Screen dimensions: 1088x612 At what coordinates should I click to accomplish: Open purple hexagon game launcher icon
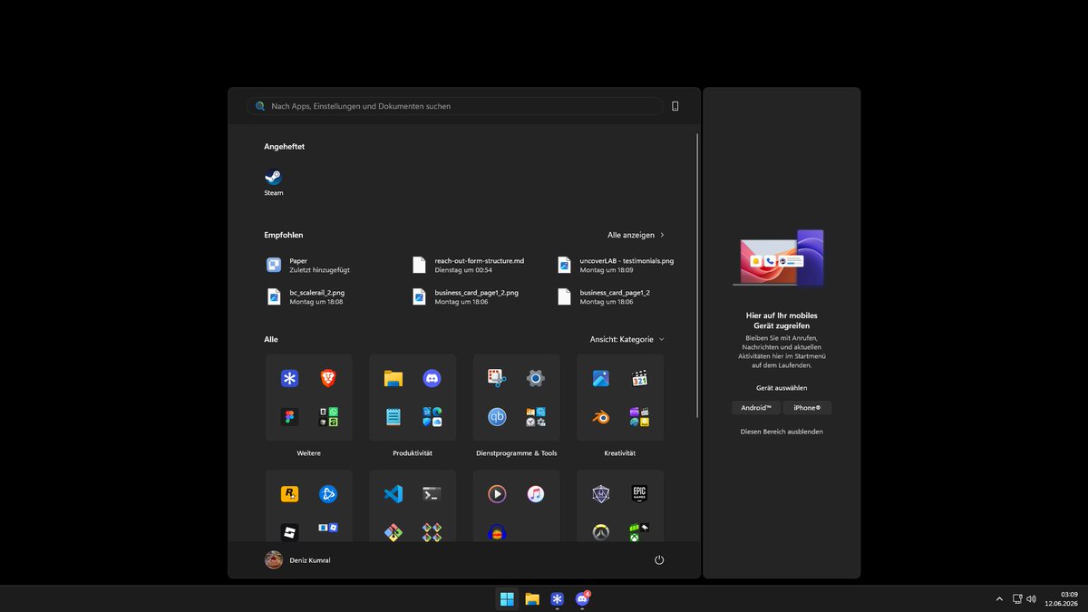coord(600,494)
